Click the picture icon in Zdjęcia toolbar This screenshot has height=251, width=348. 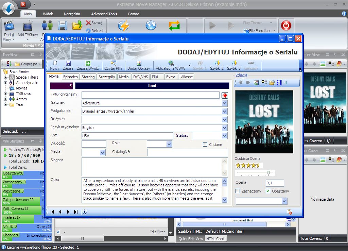pos(256,83)
